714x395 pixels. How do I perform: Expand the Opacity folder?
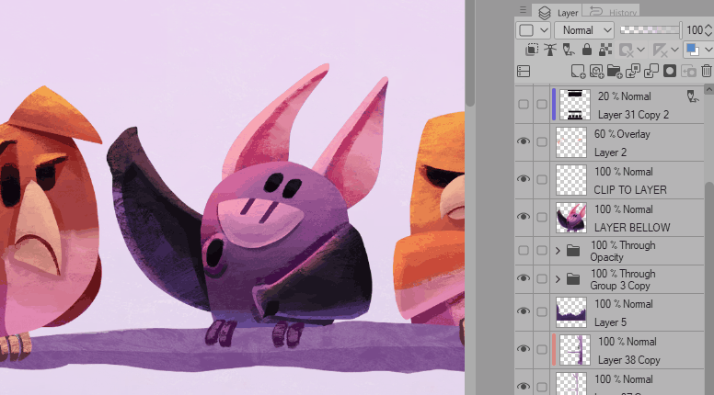point(558,251)
